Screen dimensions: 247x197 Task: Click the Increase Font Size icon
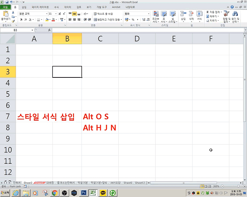click(x=60, y=14)
